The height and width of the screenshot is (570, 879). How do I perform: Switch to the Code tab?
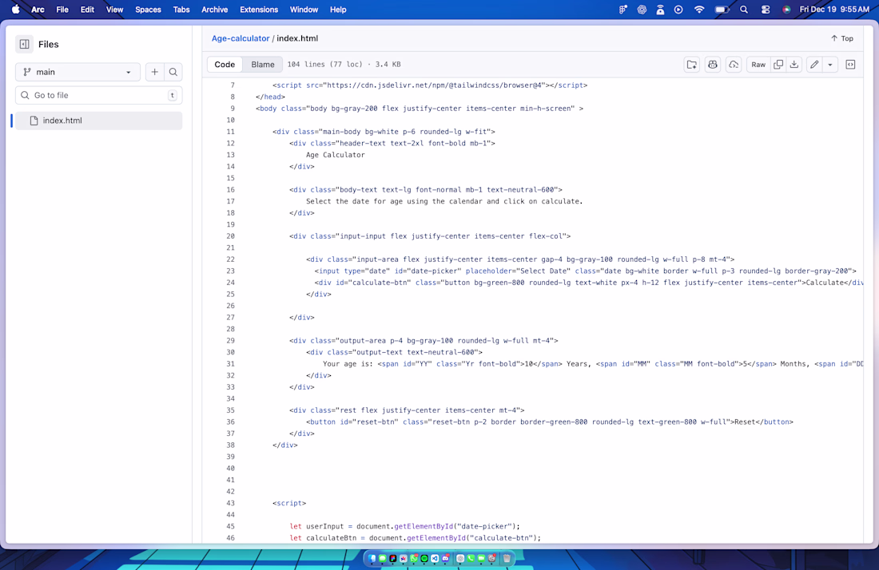pyautogui.click(x=225, y=65)
